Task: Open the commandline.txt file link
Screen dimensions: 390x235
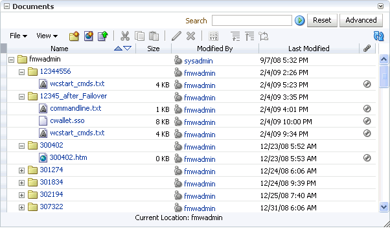Action: pyautogui.click(x=76, y=108)
